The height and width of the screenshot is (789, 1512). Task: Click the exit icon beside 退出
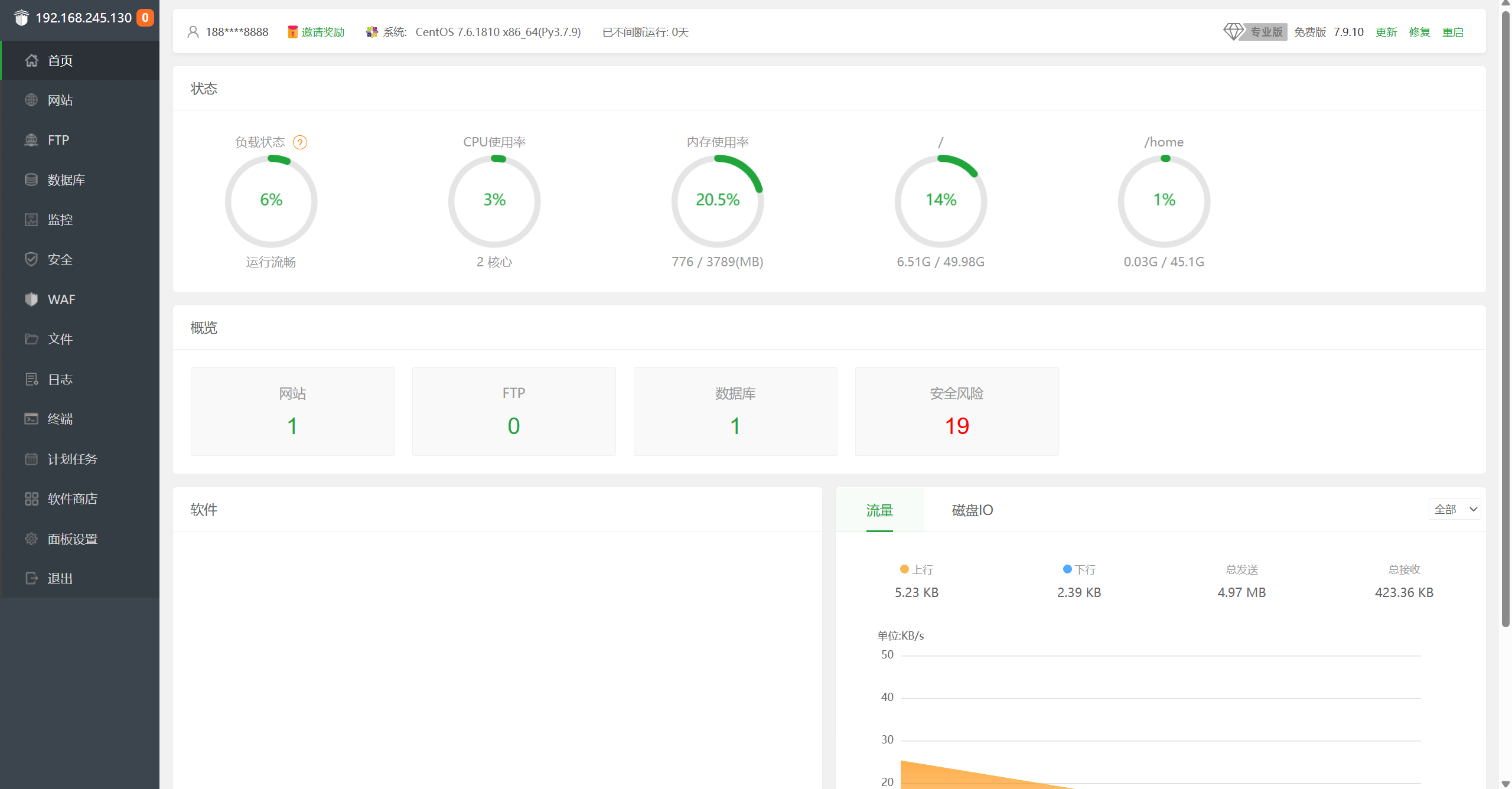coord(31,578)
